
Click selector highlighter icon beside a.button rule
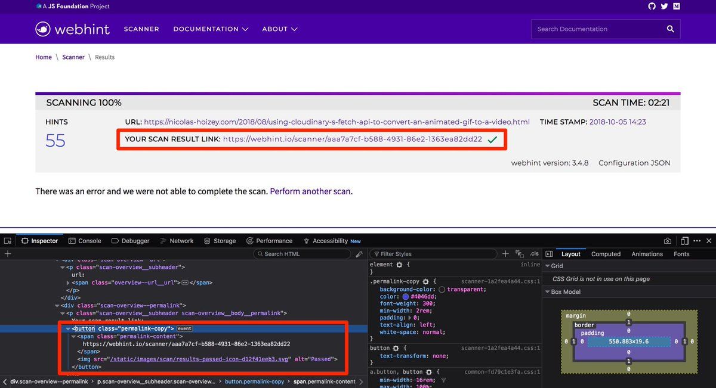point(428,372)
